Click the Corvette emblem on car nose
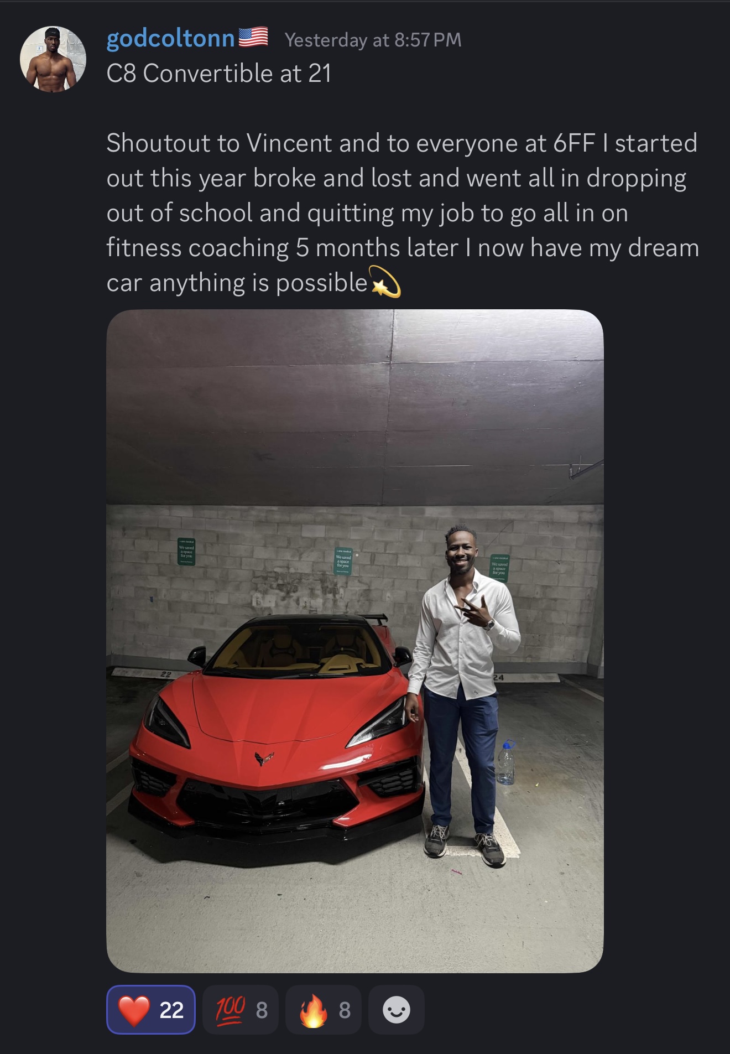Image resolution: width=730 pixels, height=1054 pixels. pyautogui.click(x=264, y=757)
